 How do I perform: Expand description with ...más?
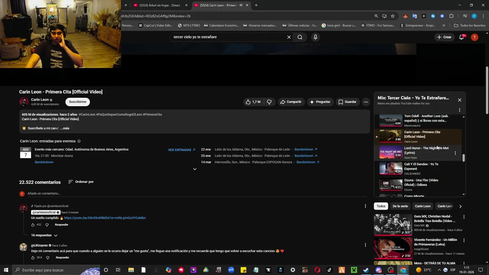click(65, 128)
